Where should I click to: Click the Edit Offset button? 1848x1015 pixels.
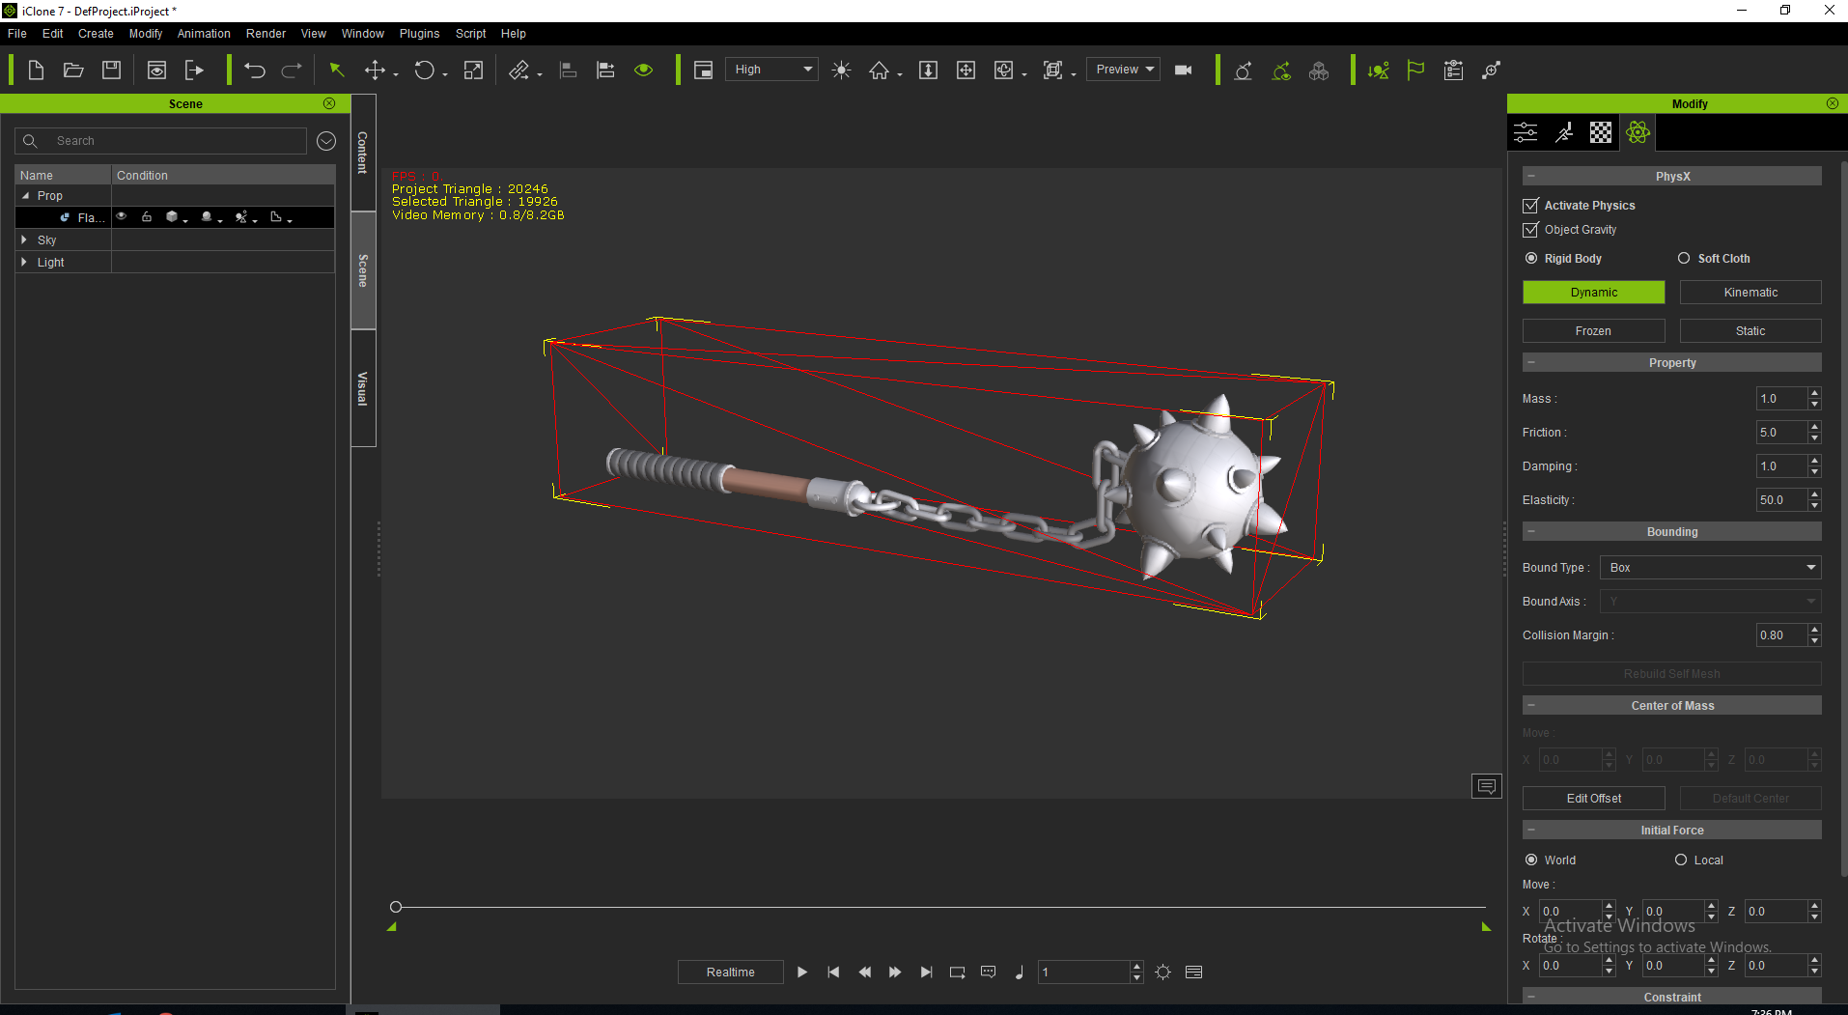click(1593, 799)
